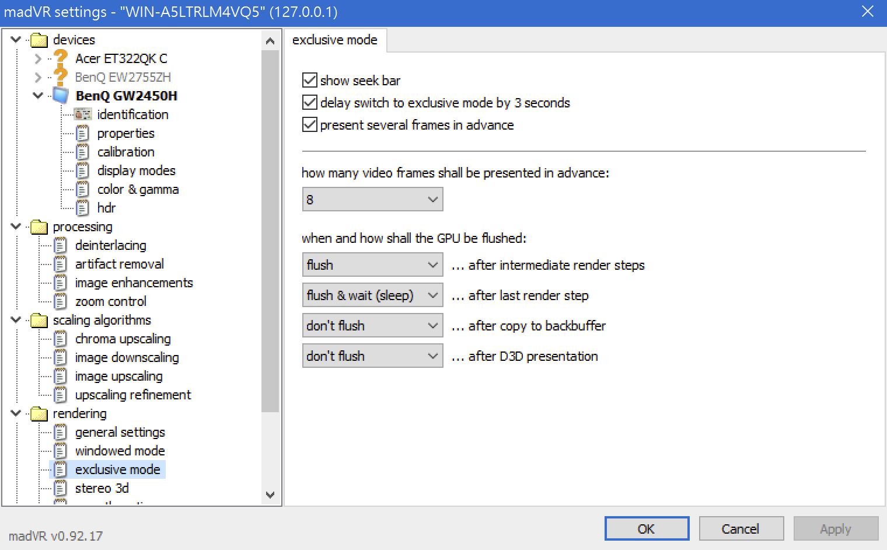Click the Apply button
Viewport: 887px width, 550px height.
(x=836, y=528)
